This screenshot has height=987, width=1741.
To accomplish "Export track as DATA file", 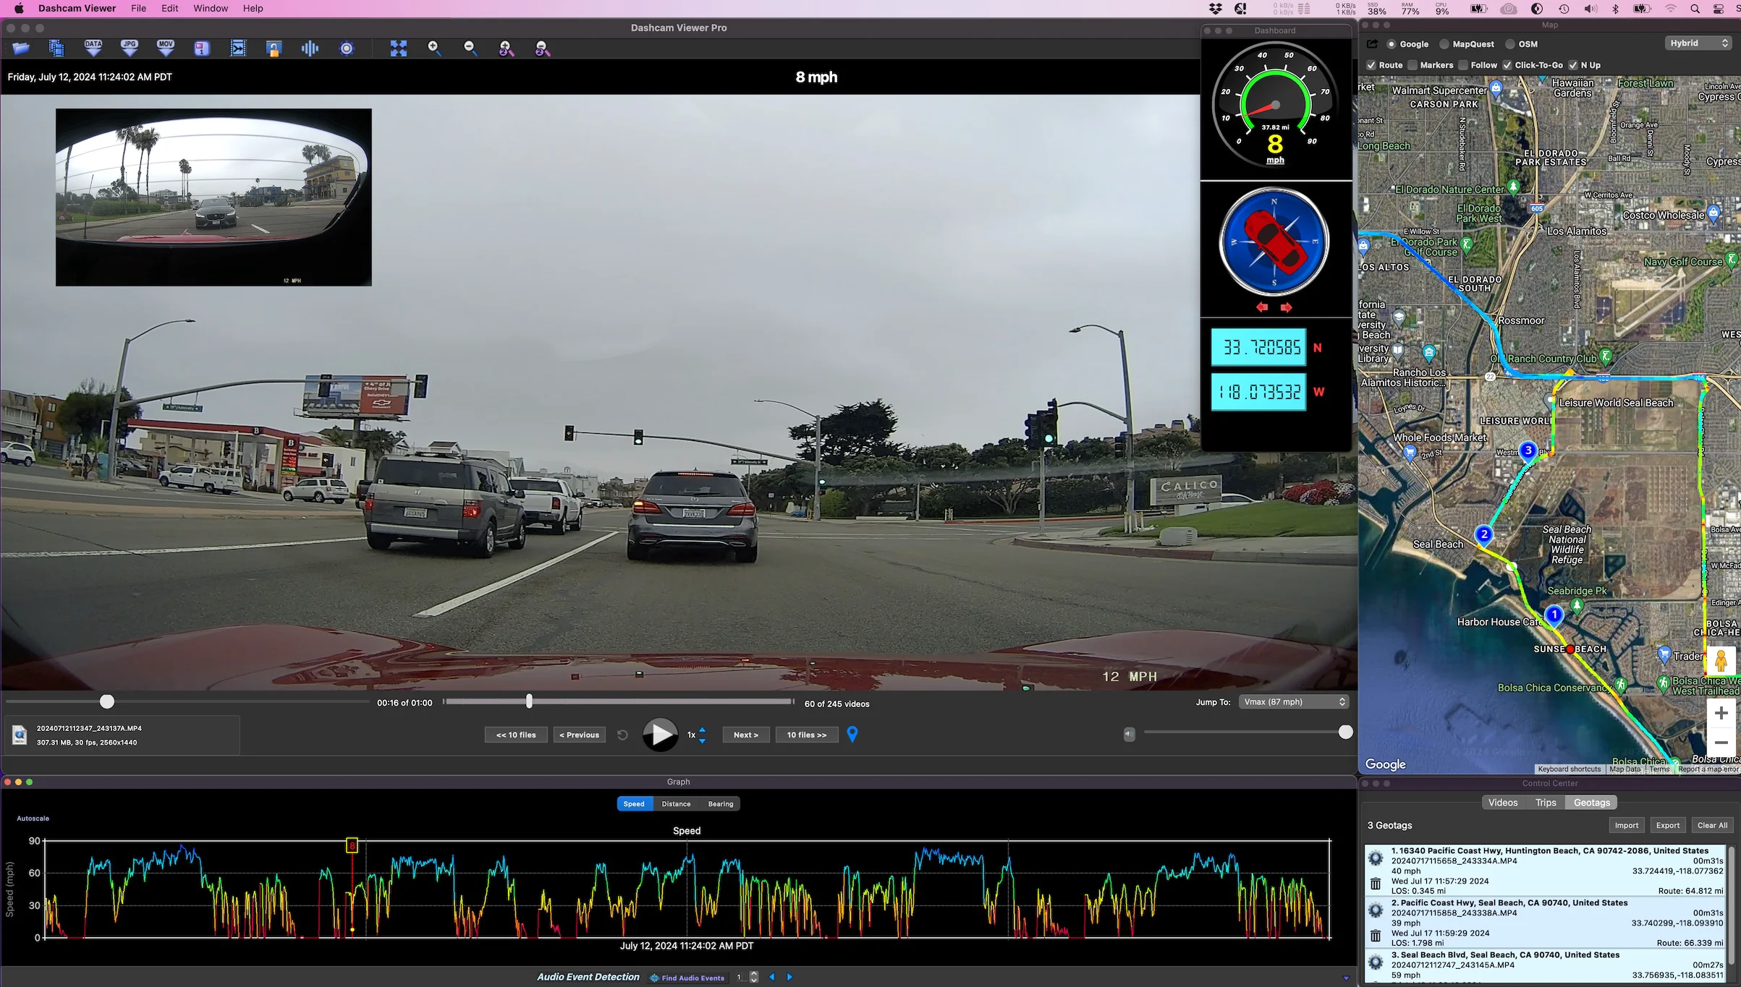I will (x=93, y=48).
